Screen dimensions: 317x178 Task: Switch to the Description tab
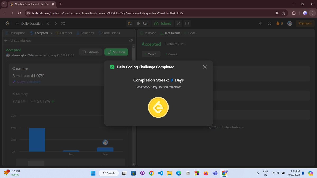pos(15,33)
